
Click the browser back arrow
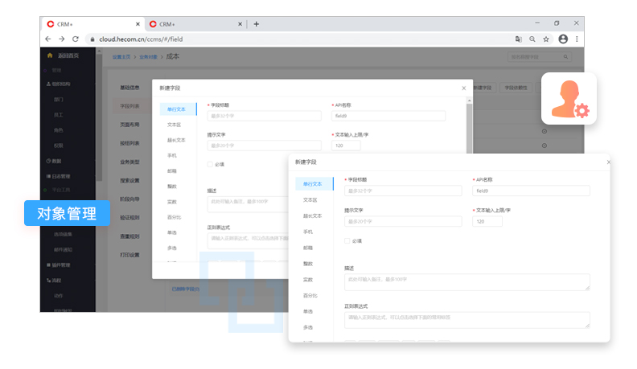pyautogui.click(x=49, y=39)
